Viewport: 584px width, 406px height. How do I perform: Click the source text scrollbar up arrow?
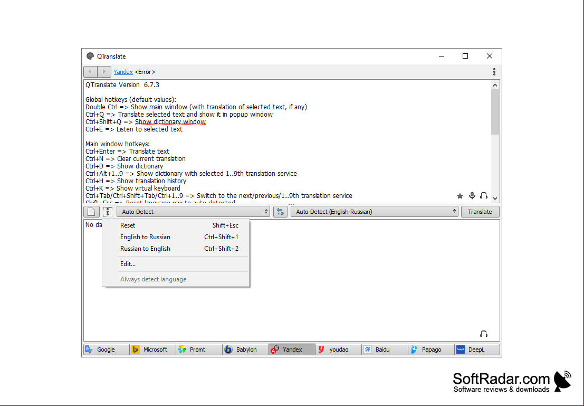click(495, 85)
